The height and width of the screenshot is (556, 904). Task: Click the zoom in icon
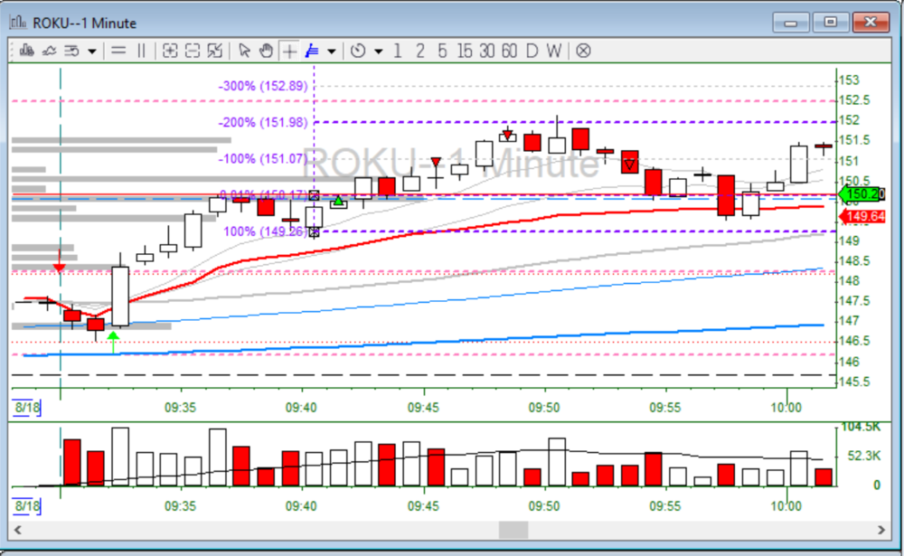(x=169, y=51)
